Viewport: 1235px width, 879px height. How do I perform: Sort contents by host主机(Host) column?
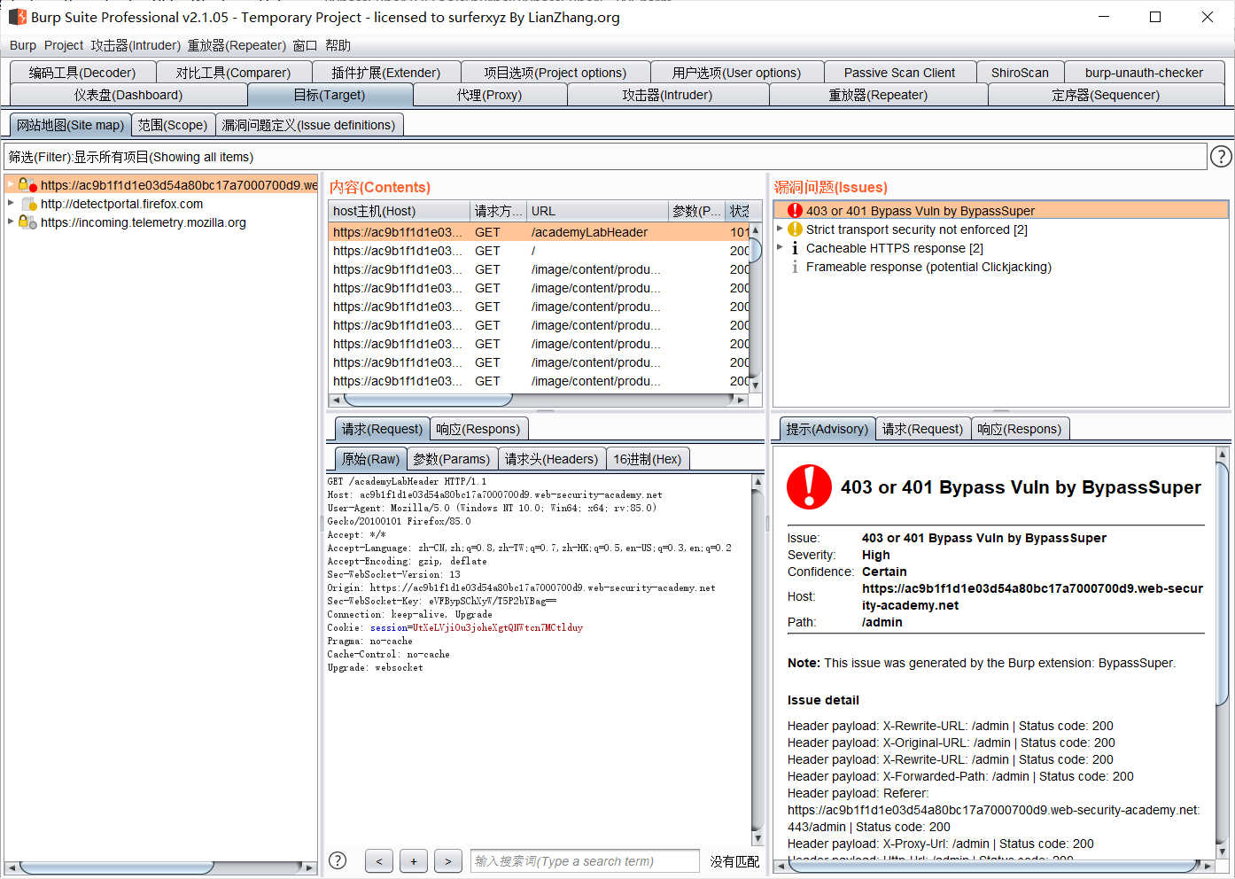399,211
